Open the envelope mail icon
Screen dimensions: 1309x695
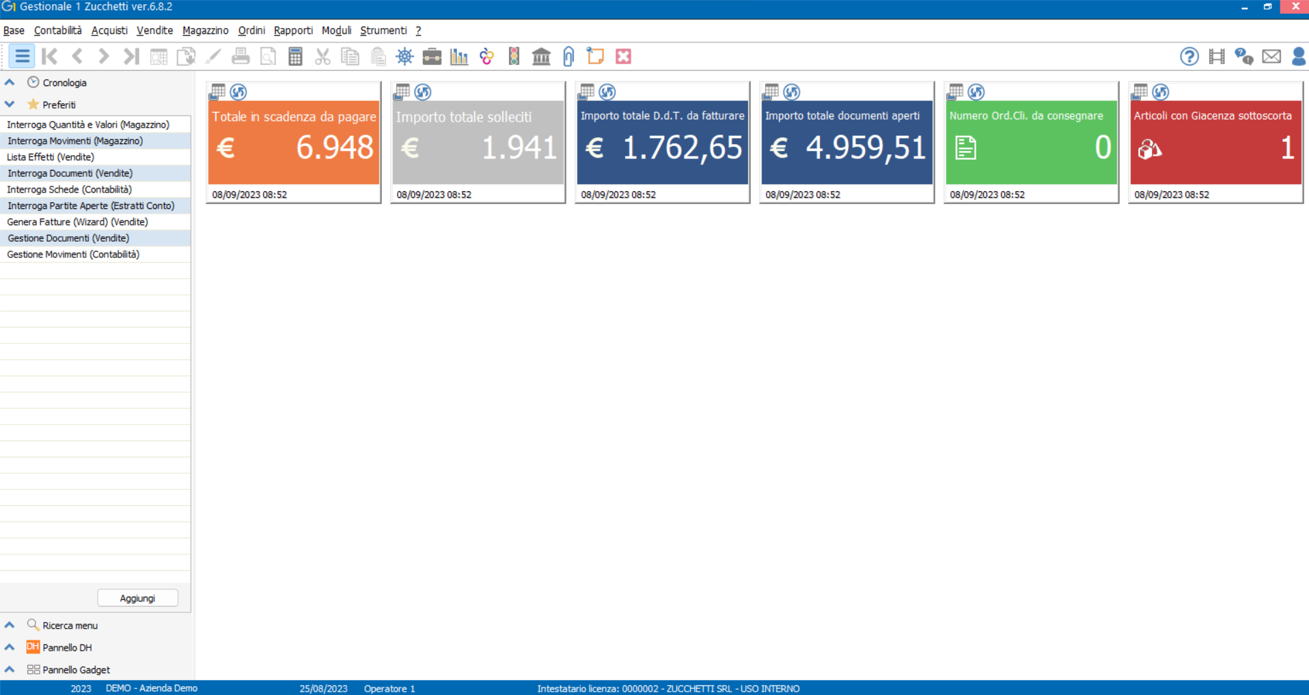coord(1271,57)
